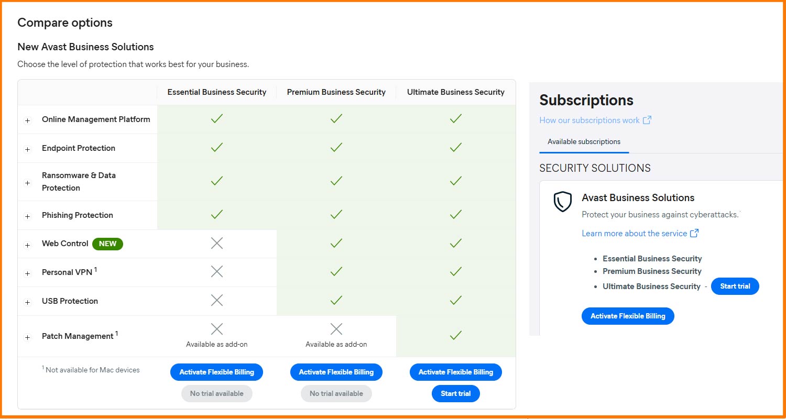Click Start trial for Ultimate Business Security
The image size is (786, 419).
pos(735,286)
